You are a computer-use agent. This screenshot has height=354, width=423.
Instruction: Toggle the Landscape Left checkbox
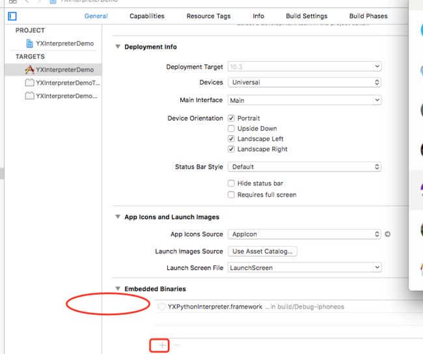[x=231, y=139]
